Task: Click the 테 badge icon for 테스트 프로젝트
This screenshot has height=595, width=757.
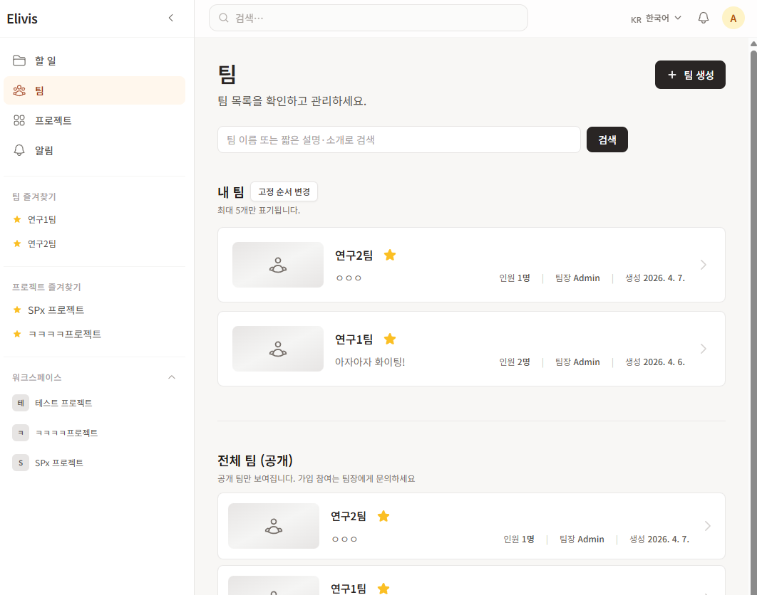Action: [x=21, y=403]
